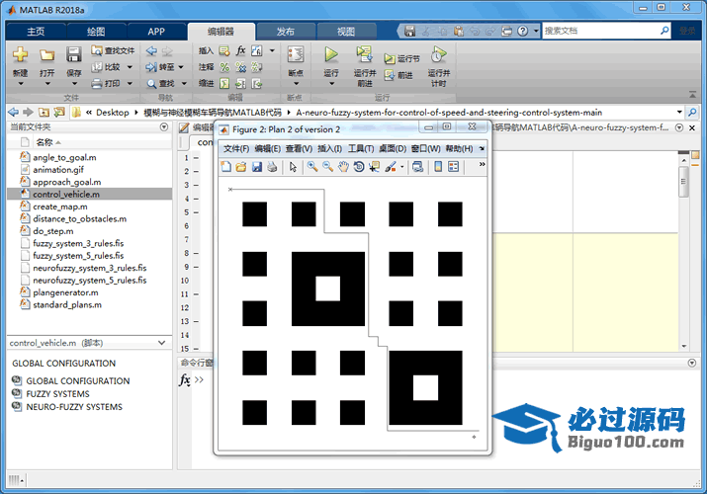This screenshot has height=494, width=707.
Task: Select the Pan hand tool
Action: coord(343,167)
